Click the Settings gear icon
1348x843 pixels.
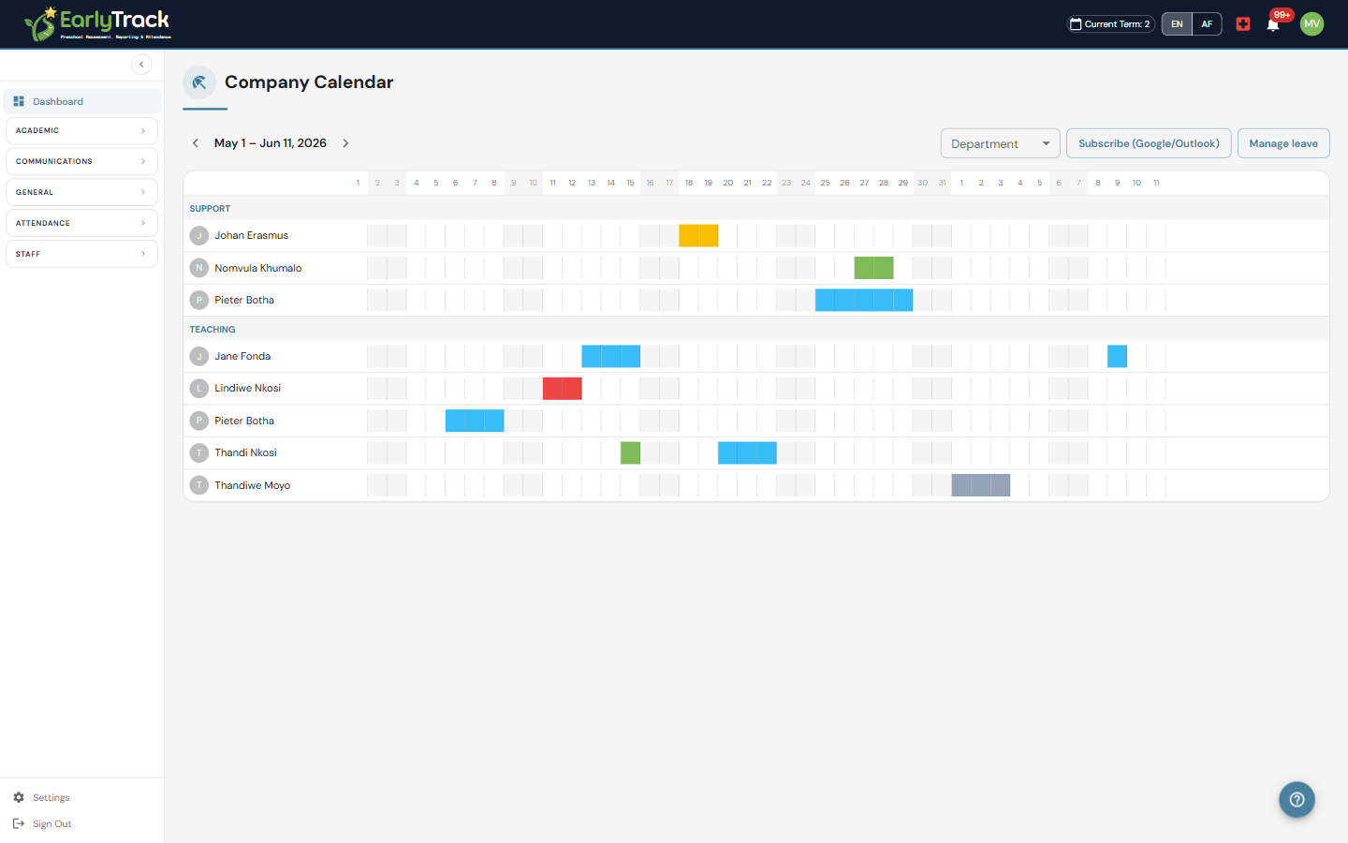pos(19,797)
